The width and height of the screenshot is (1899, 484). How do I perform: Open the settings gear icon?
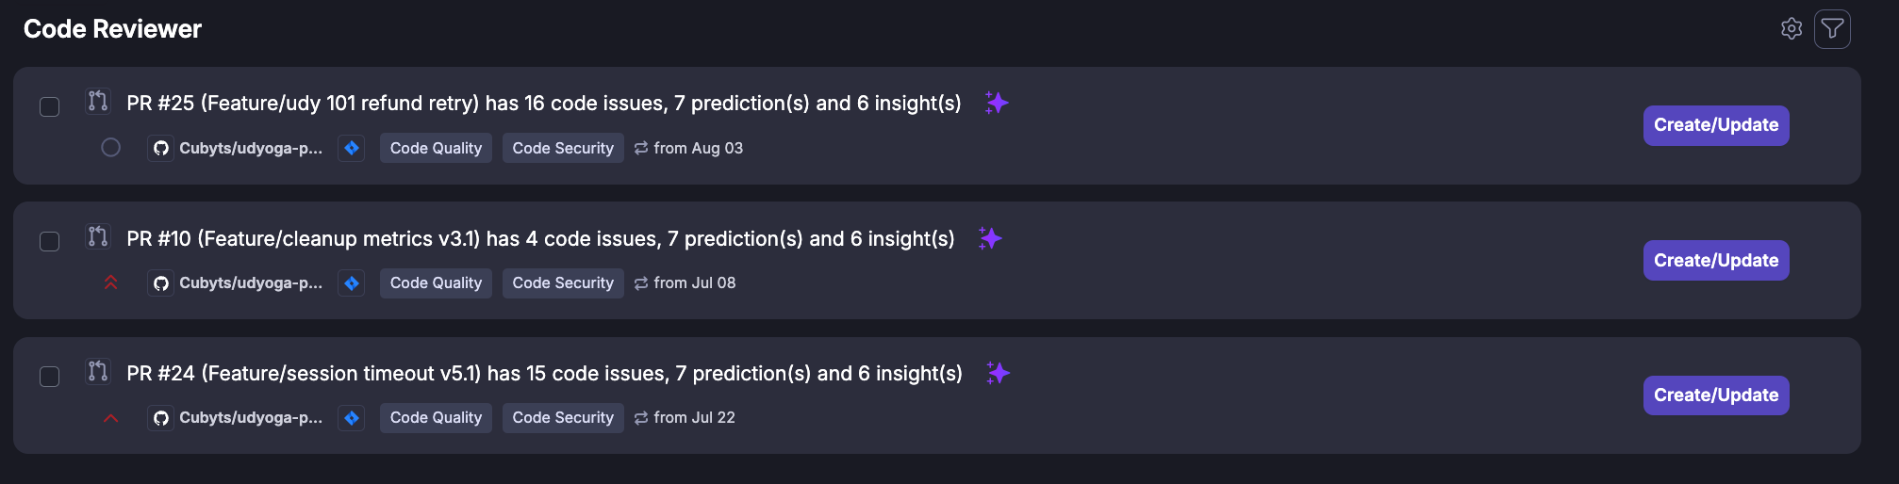click(x=1792, y=29)
